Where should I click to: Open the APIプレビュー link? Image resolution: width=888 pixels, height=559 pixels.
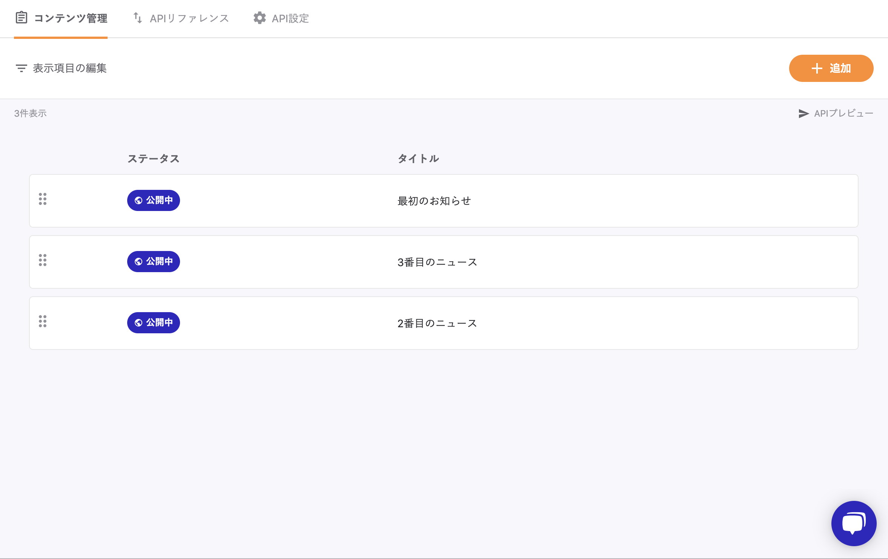(x=843, y=114)
